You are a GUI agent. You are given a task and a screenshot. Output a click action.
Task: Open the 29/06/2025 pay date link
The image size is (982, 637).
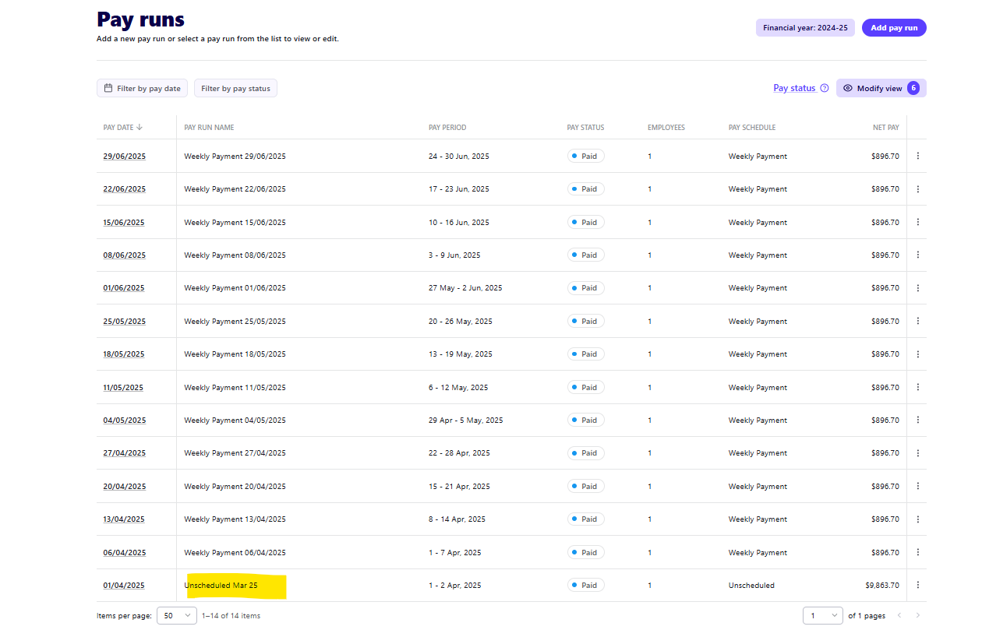pyautogui.click(x=124, y=156)
